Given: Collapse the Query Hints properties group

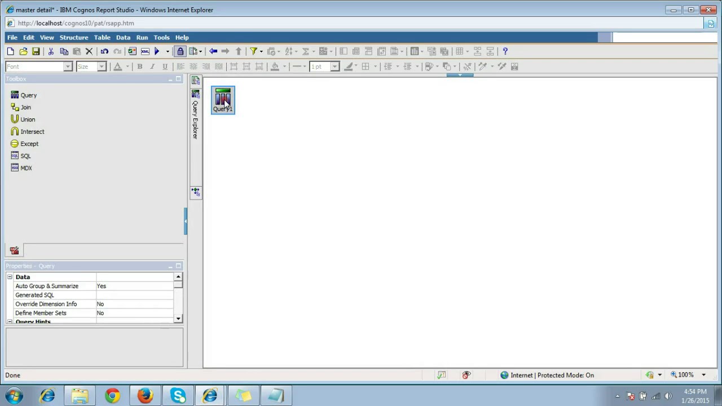Looking at the screenshot, I should point(10,321).
